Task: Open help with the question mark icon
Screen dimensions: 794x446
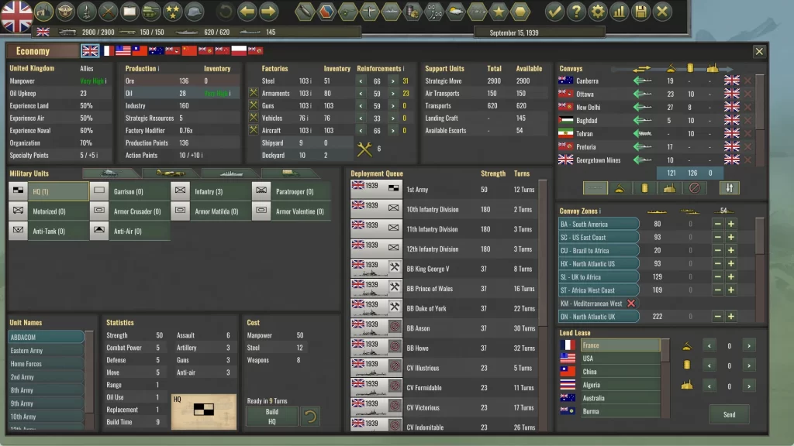Action: click(x=575, y=12)
